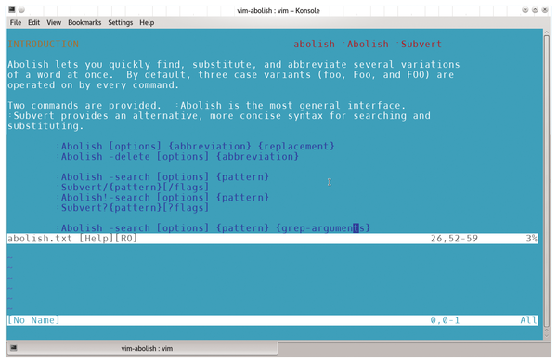Click the scrollbar down arrow
The image size is (557, 363).
click(547, 334)
